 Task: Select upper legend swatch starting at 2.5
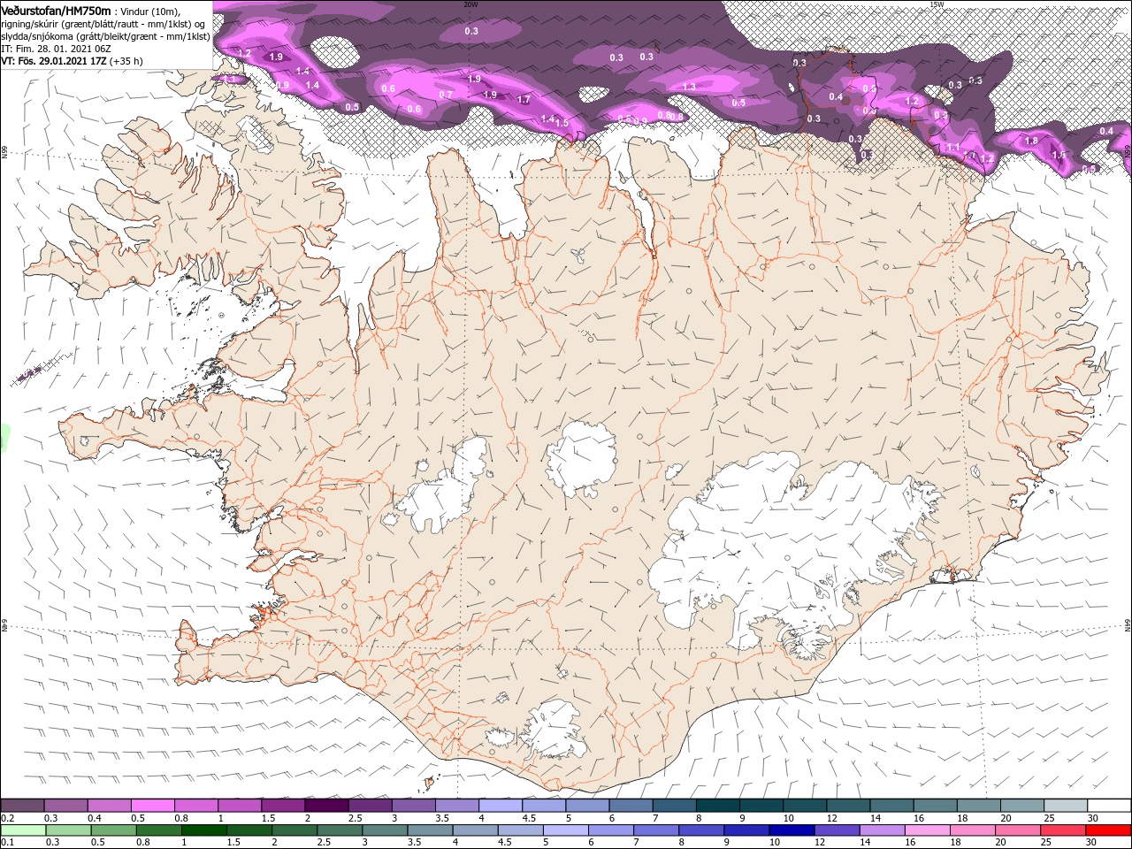[x=370, y=806]
